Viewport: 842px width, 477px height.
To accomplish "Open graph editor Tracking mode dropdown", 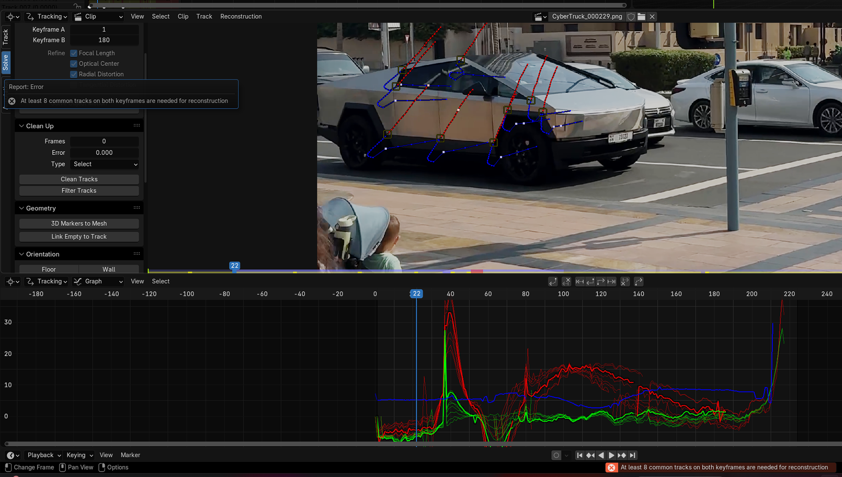I will click(x=46, y=281).
